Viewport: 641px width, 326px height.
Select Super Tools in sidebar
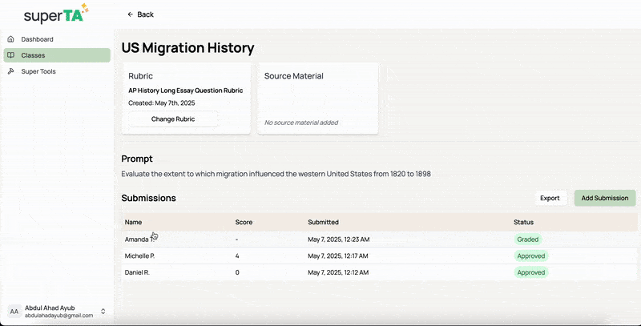pos(38,71)
